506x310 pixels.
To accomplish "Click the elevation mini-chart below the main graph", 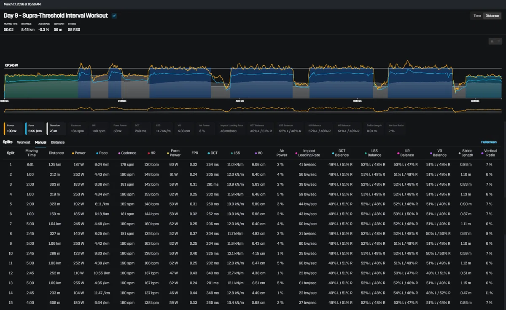I will point(253,110).
